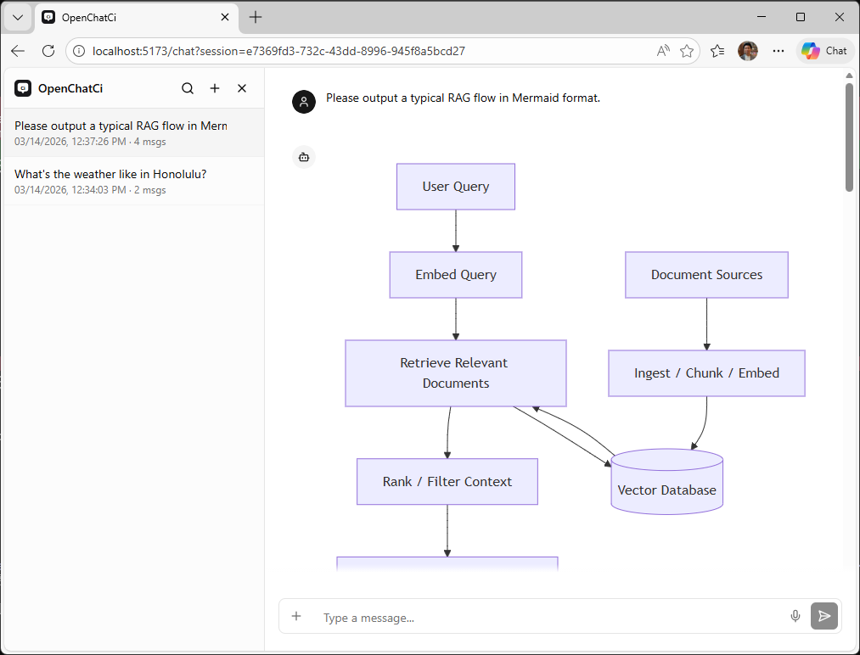The height and width of the screenshot is (655, 860).
Task: Click the Retrieve Relevant Documents node
Action: tap(456, 373)
